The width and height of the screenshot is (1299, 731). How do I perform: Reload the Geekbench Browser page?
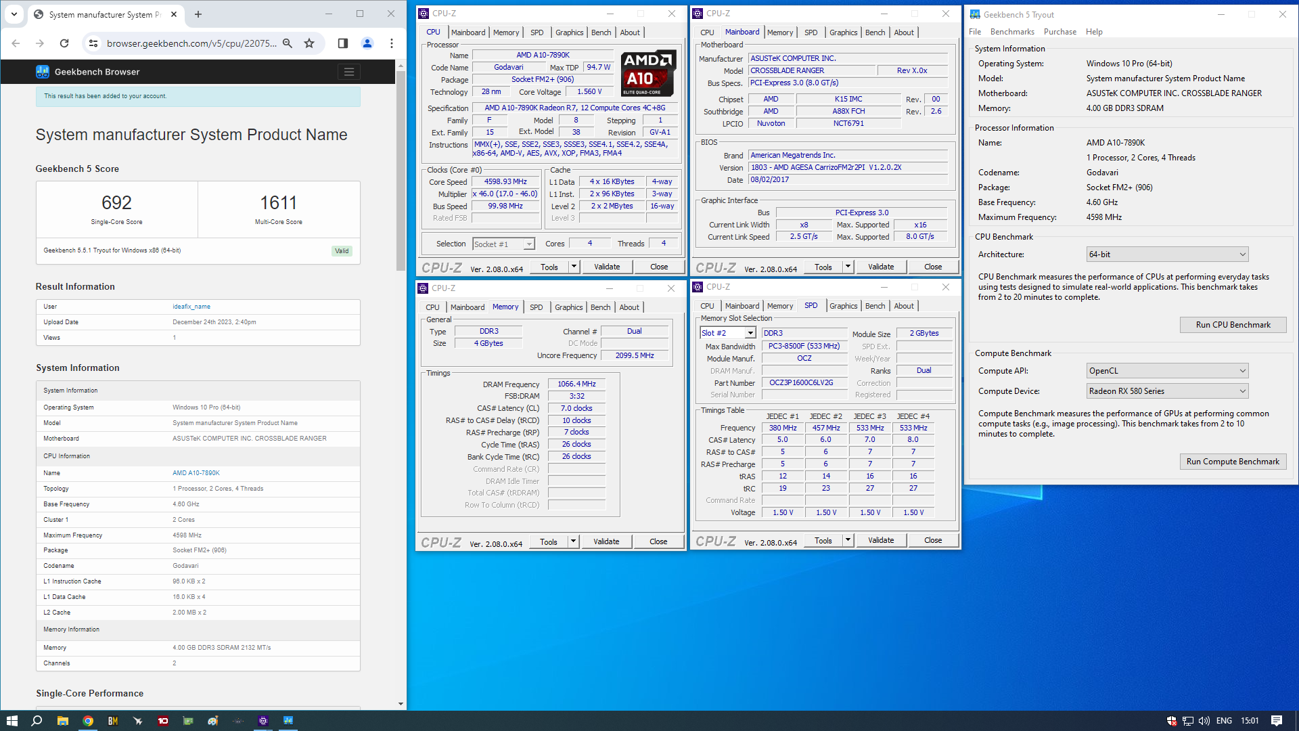point(64,43)
